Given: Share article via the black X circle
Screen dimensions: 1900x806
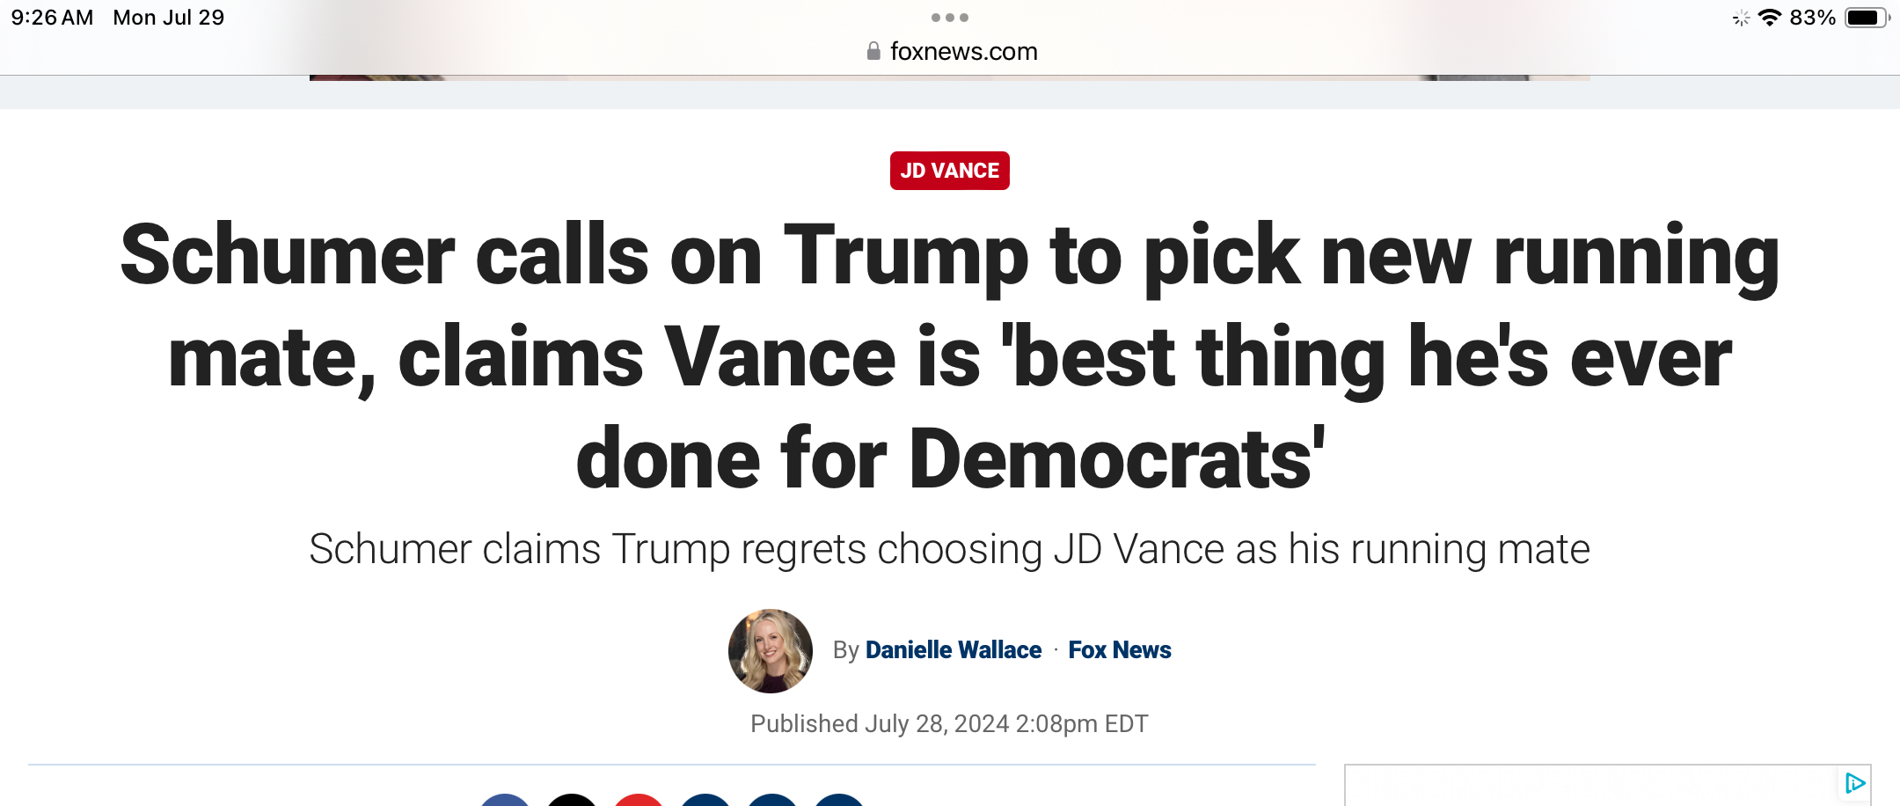Looking at the screenshot, I should (573, 799).
